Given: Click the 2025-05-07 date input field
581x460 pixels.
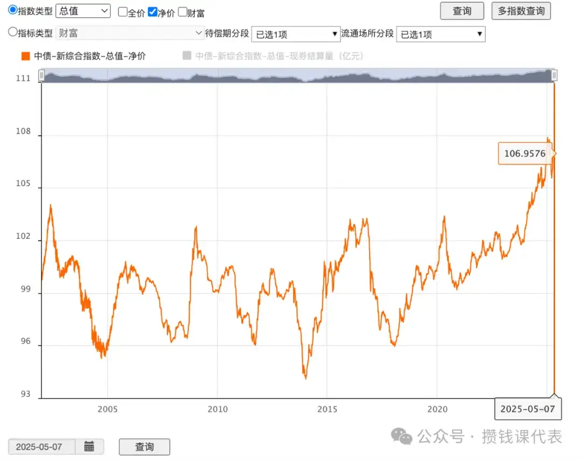Looking at the screenshot, I should pyautogui.click(x=41, y=447).
